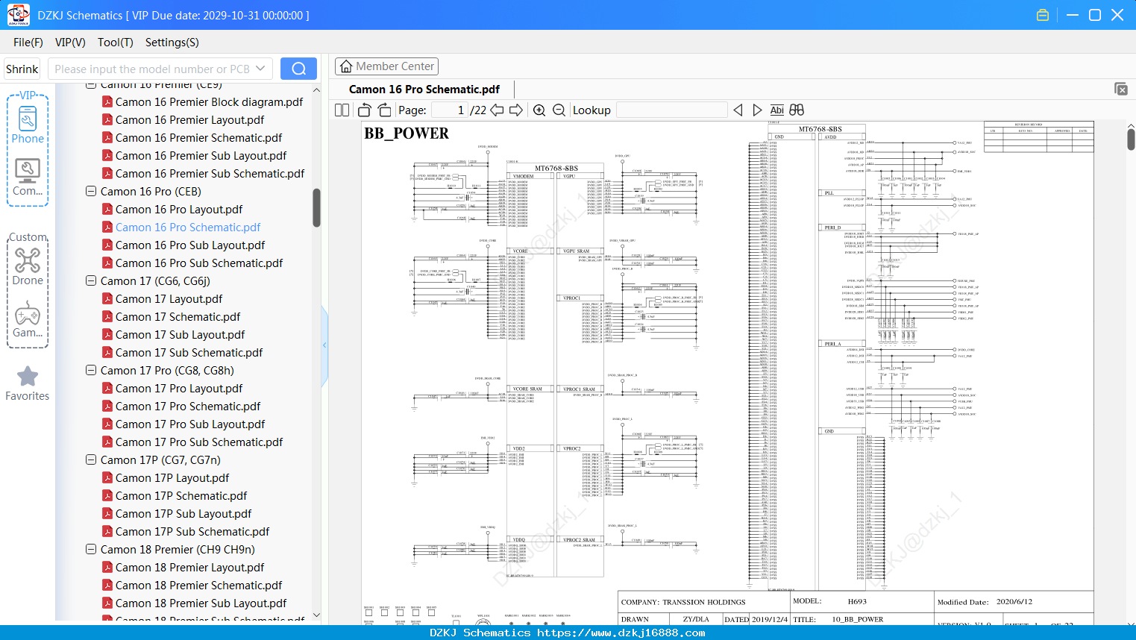Click PDF icon of Camon 18 Premier Layout.pdf
This screenshot has width=1136, height=640.
[107, 568]
